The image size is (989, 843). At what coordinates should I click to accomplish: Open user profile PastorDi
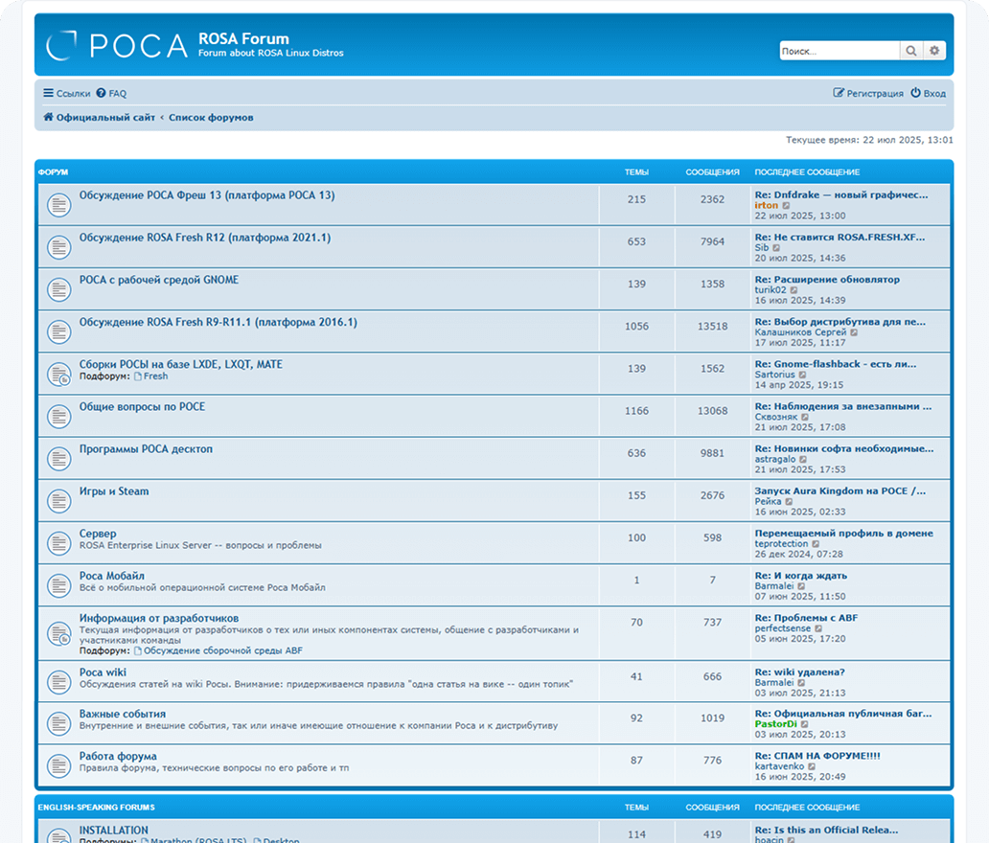pos(775,724)
